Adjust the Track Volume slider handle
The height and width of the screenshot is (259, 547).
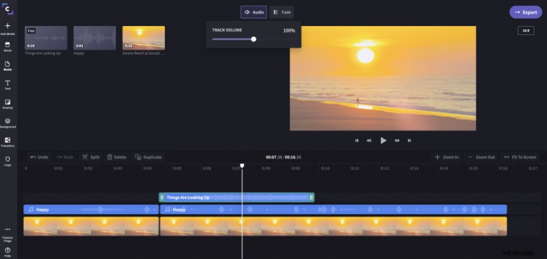click(x=254, y=39)
